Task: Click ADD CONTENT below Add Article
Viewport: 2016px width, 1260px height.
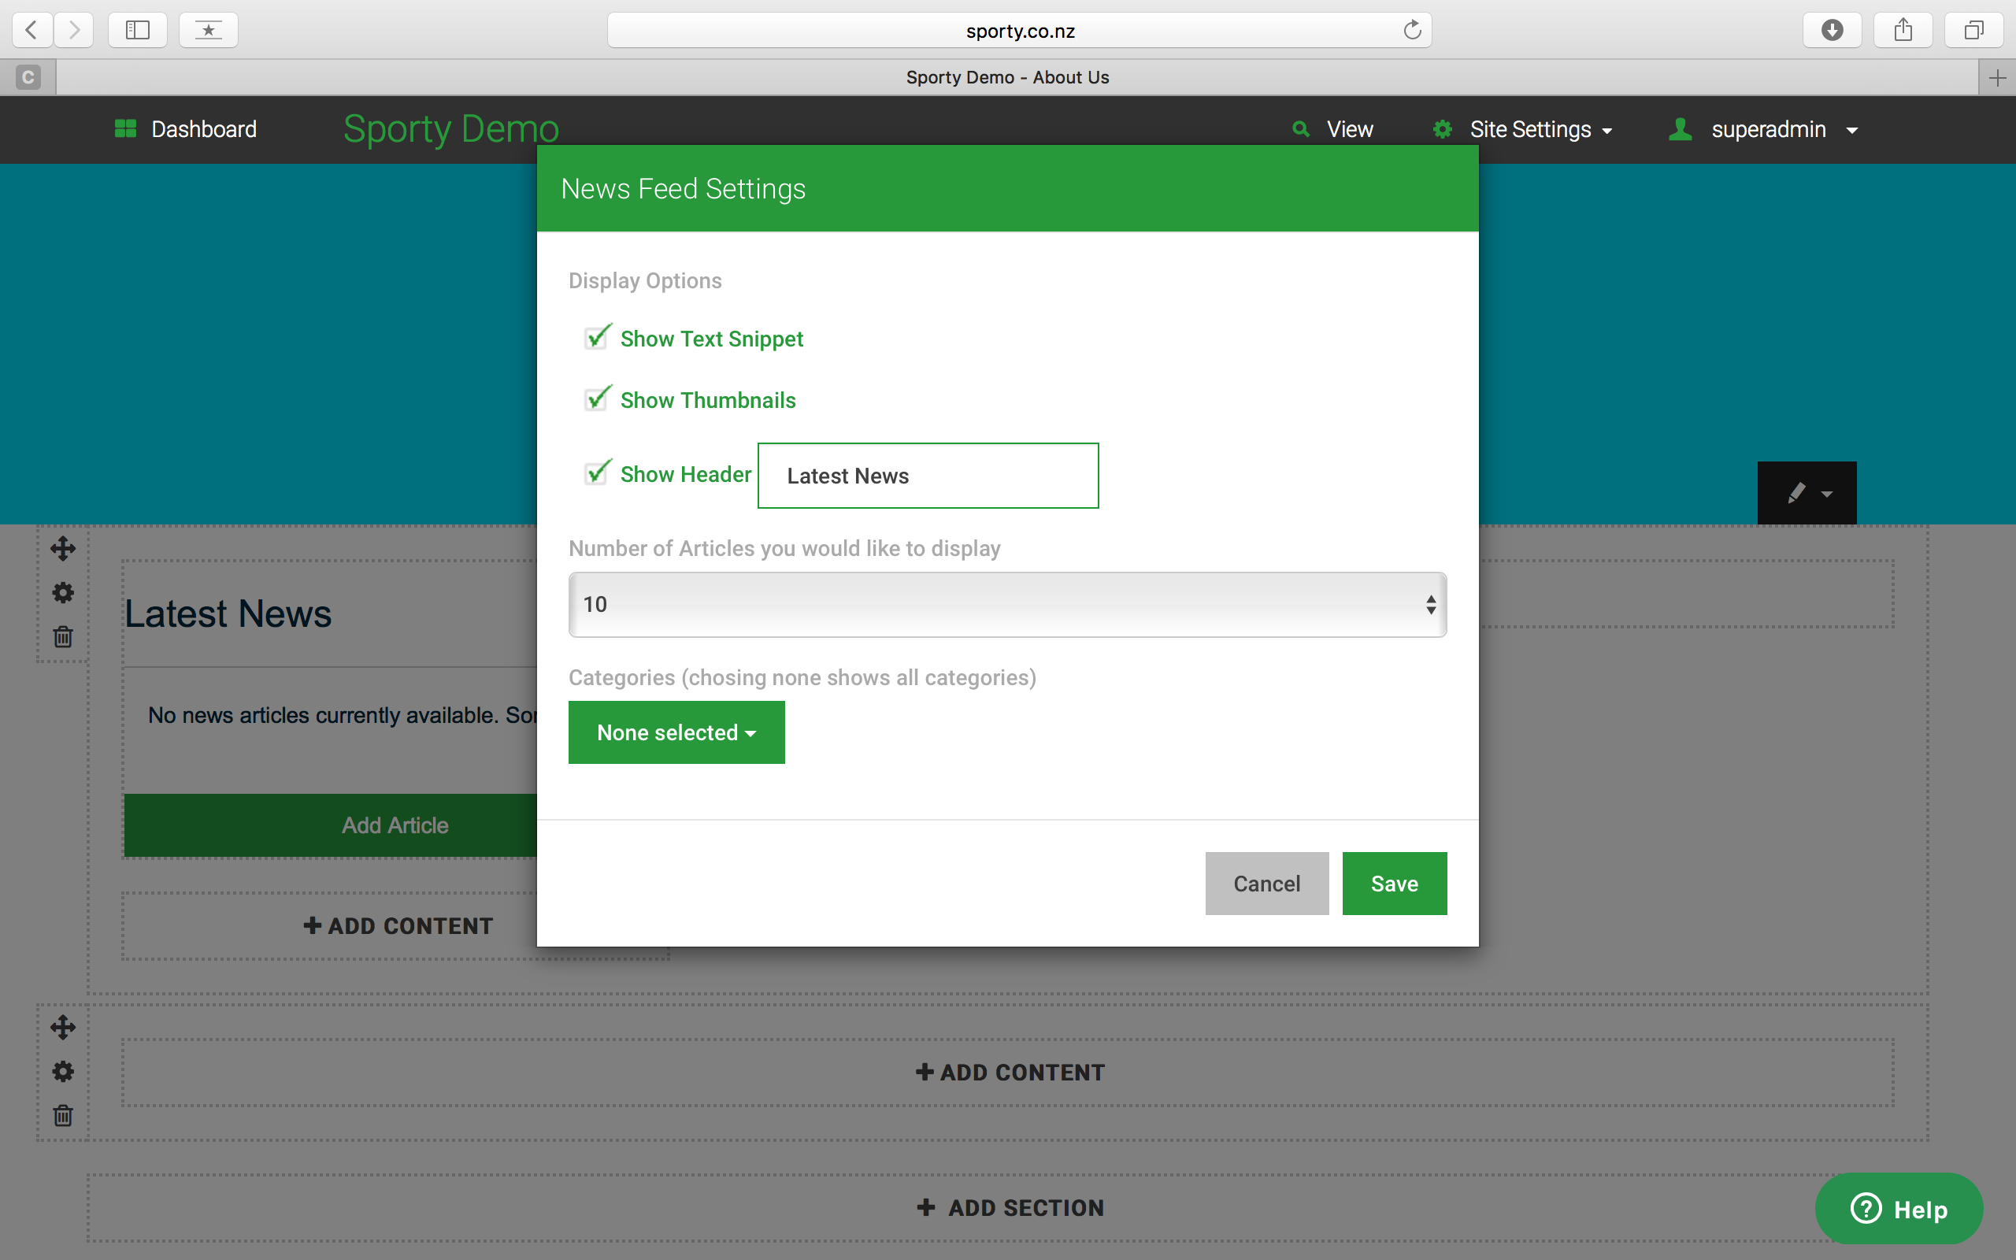Action: (398, 926)
